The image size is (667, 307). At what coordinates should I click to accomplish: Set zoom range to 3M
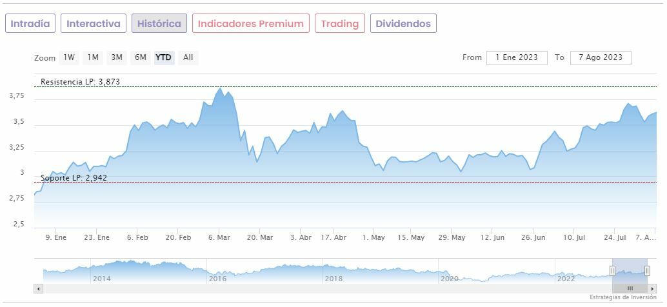117,57
